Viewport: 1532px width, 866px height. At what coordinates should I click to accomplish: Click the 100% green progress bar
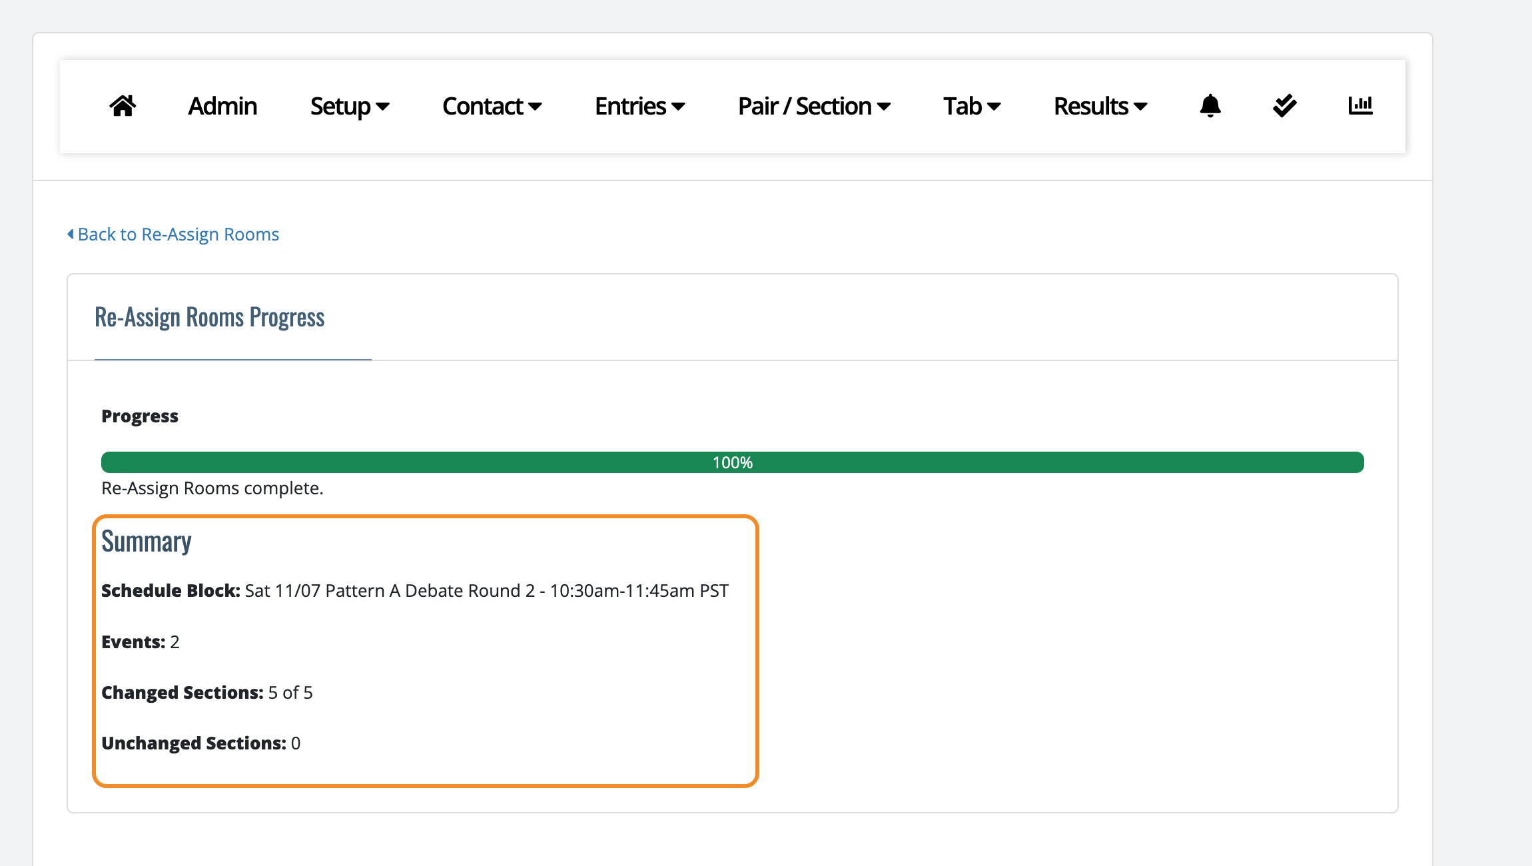733,462
